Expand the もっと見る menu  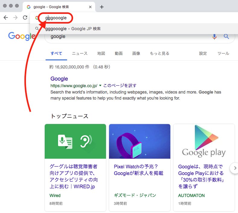(x=159, y=53)
